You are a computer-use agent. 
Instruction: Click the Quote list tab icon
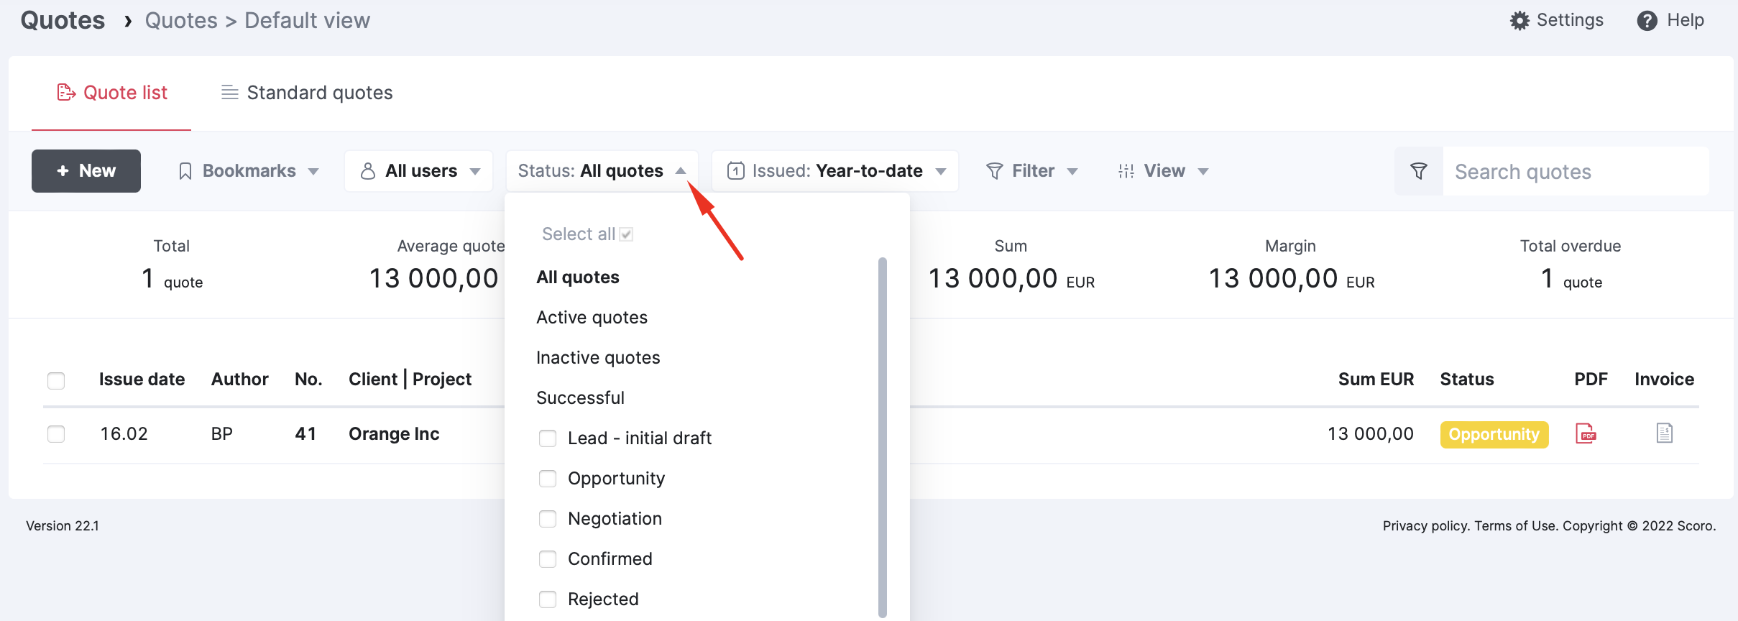coord(66,92)
